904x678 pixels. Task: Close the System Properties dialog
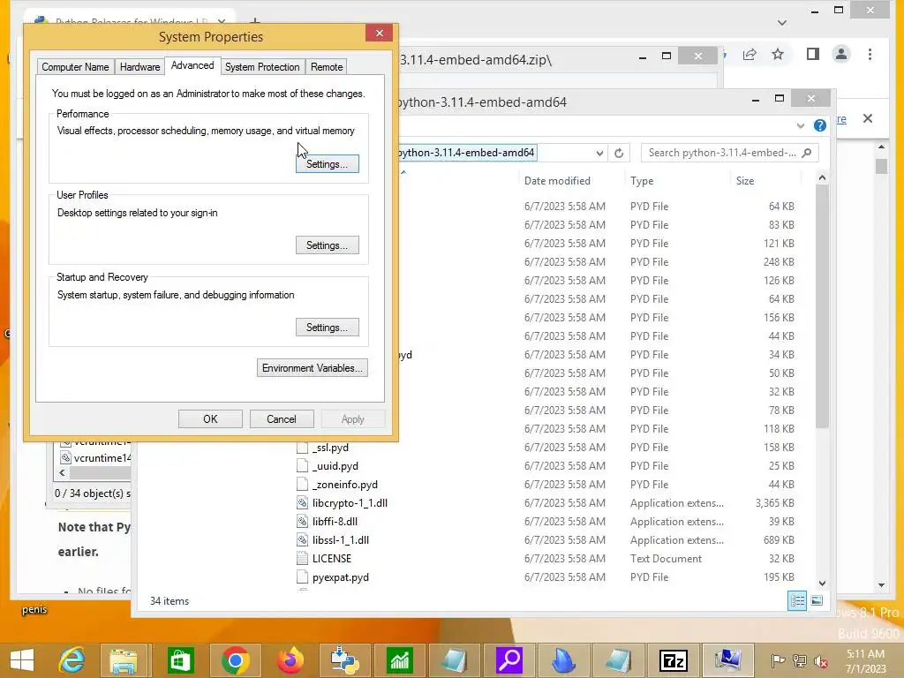coord(379,33)
